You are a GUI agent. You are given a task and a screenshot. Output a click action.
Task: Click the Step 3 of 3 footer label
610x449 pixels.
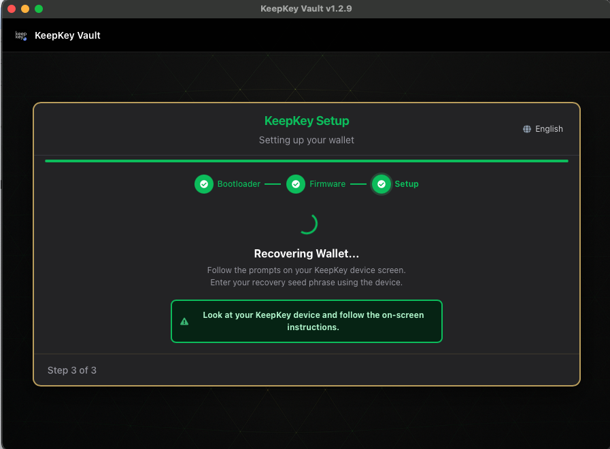(72, 370)
